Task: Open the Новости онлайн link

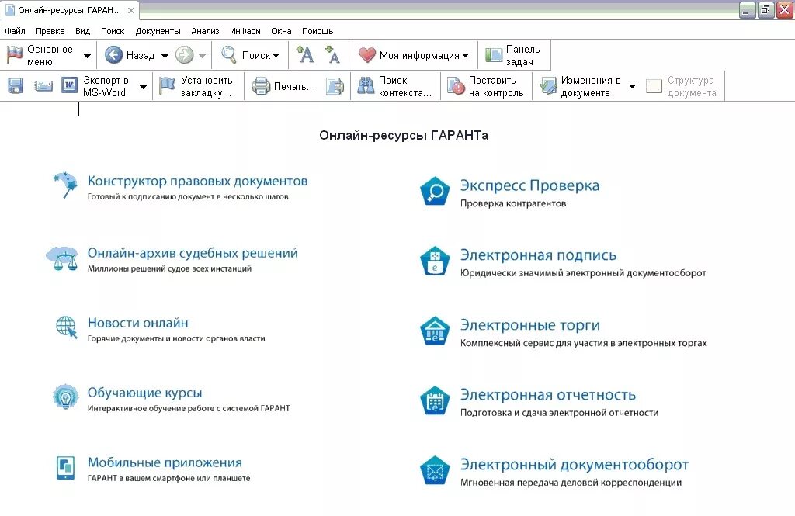Action: [x=138, y=323]
